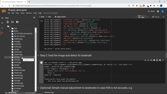167x94 pixels.
Task: Collapse the Optional manual adjustment section
Action: [x=38, y=88]
